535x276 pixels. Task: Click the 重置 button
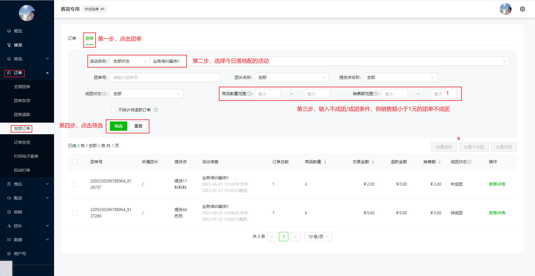point(138,126)
